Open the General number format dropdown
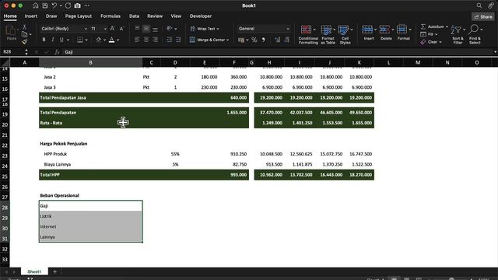498x280 pixels. (x=288, y=29)
